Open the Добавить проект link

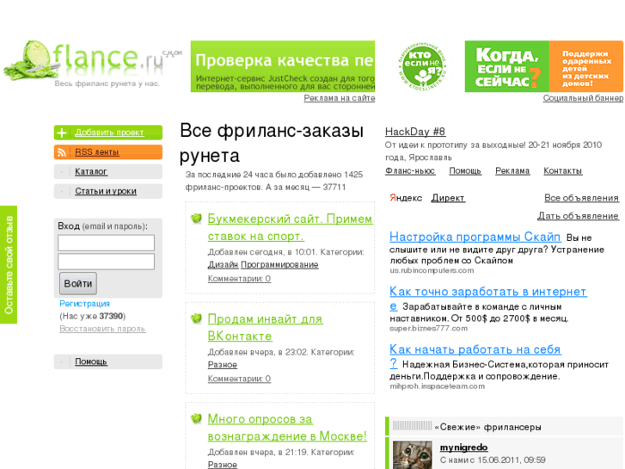[x=109, y=133]
